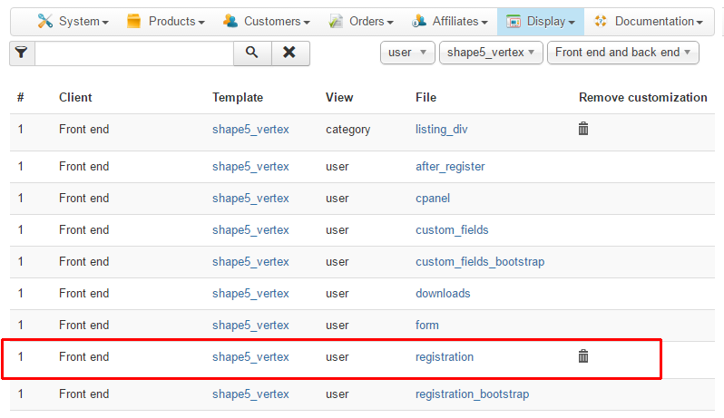
Task: Click 'Front end' in the downloads row
Action: coord(84,294)
